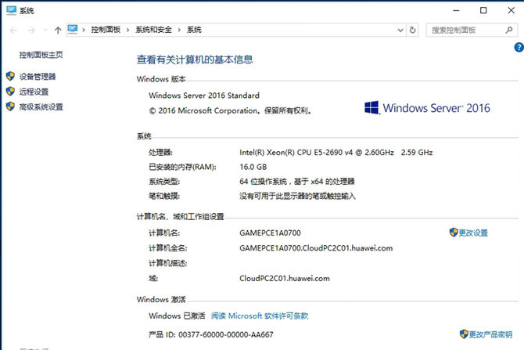Open the 控制面板 breadcrumb
The image size is (524, 350).
(106, 30)
